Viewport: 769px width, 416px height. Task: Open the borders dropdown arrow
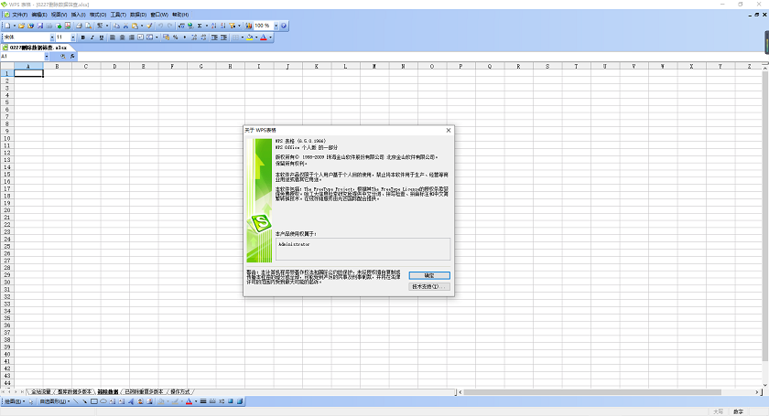243,37
